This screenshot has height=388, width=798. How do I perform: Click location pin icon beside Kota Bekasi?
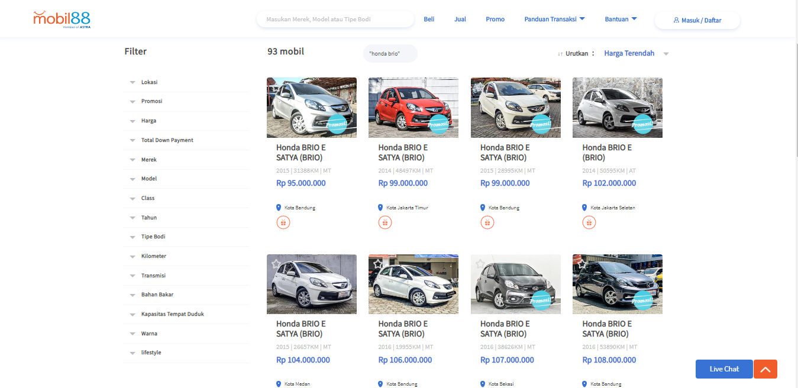point(483,384)
